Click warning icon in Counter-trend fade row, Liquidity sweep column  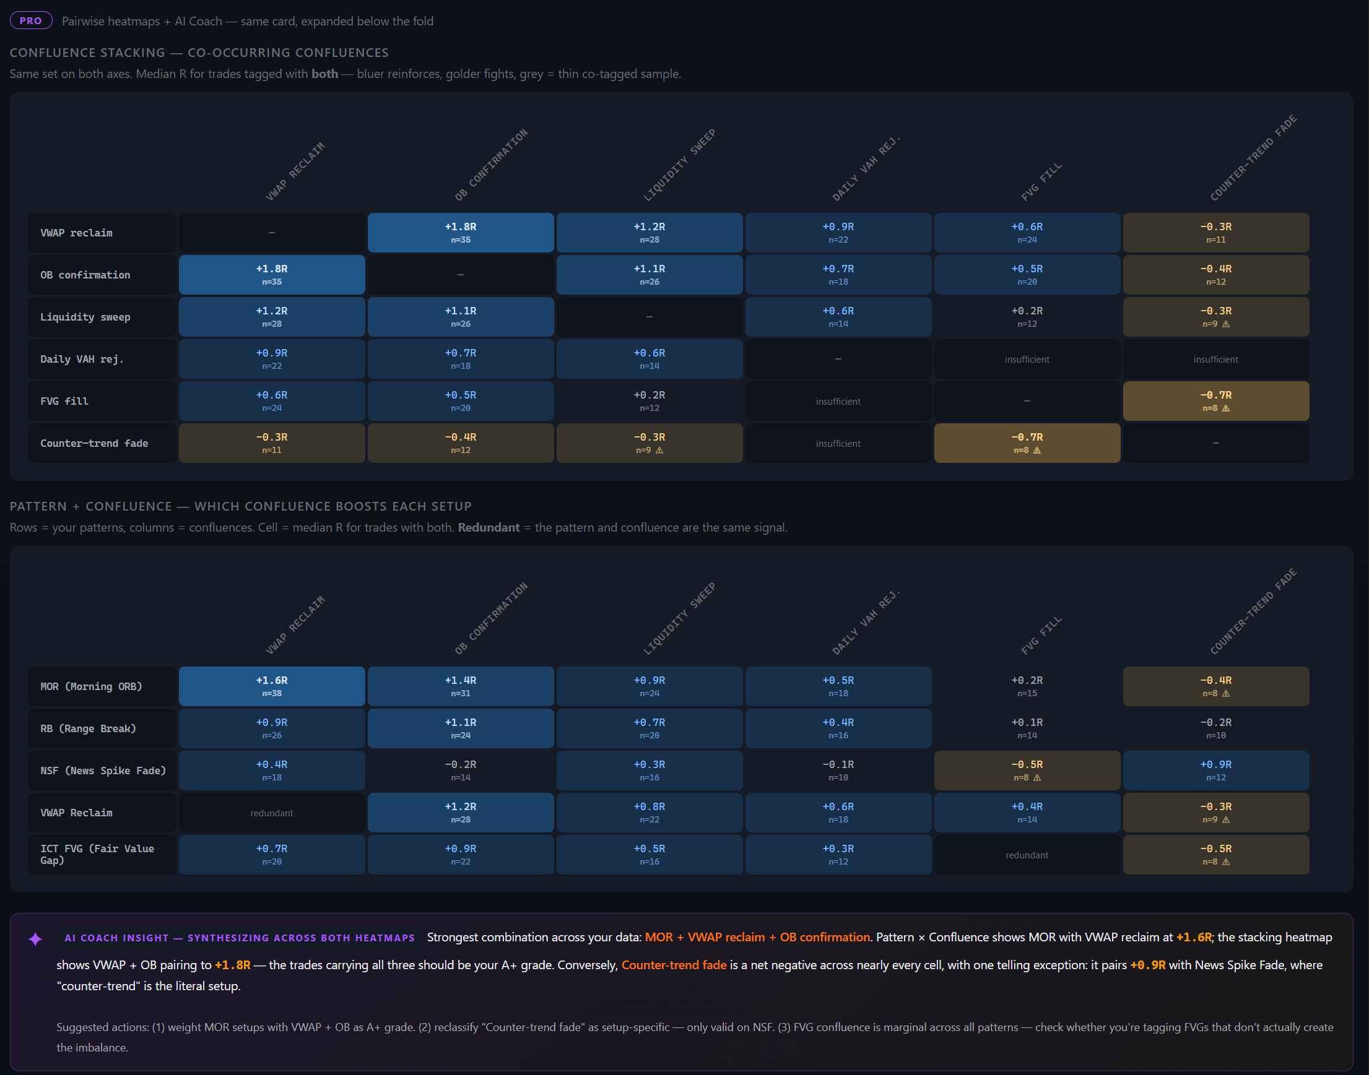(x=659, y=451)
